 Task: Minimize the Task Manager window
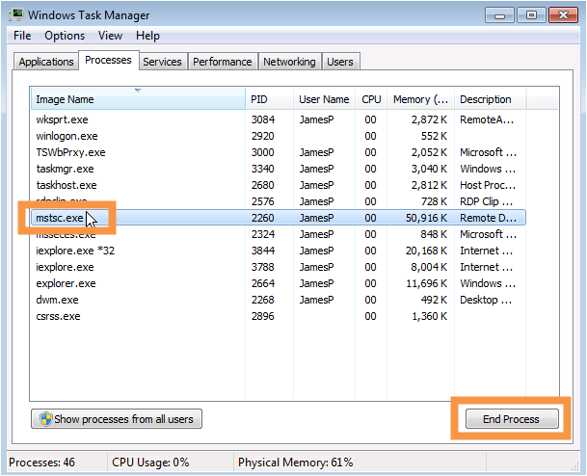point(500,15)
